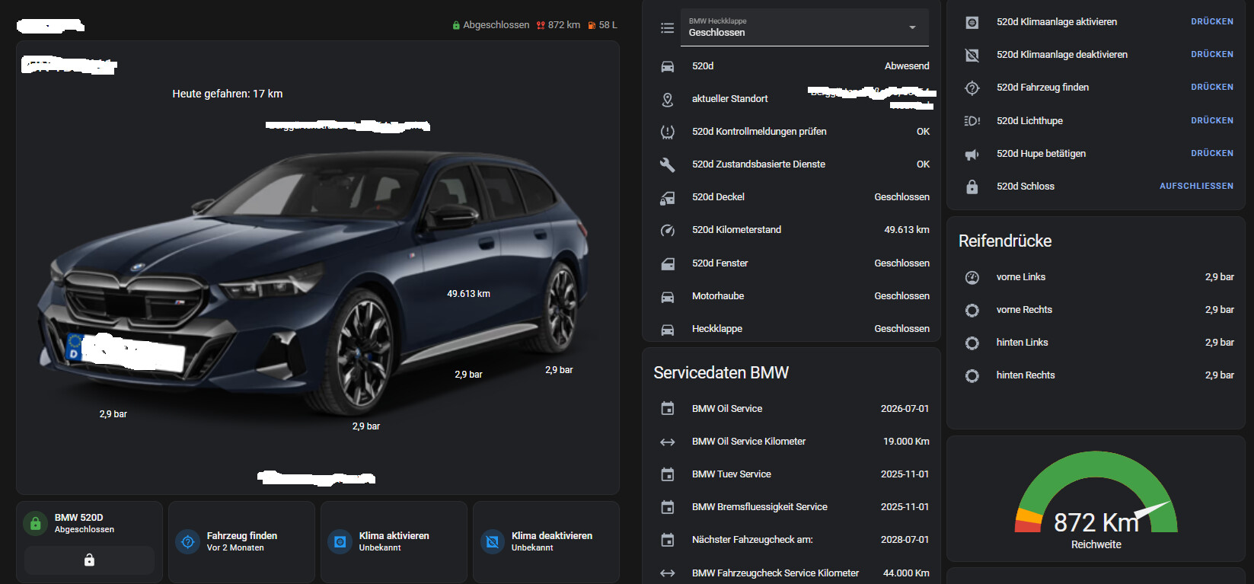Viewport: 1254px width, 584px height.
Task: Click the Motorhaube Geschlossen status
Action: point(901,296)
